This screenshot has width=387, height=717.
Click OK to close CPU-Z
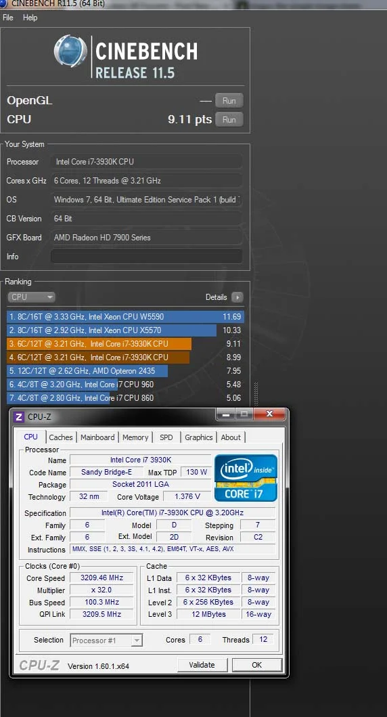pyautogui.click(x=257, y=665)
